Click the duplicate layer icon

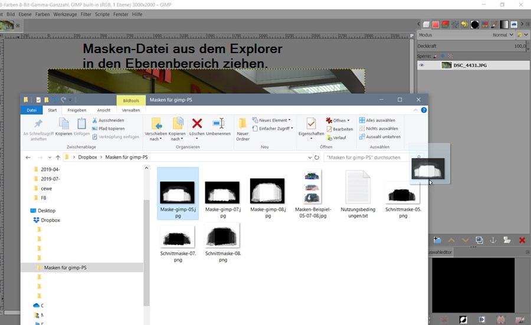(479, 240)
